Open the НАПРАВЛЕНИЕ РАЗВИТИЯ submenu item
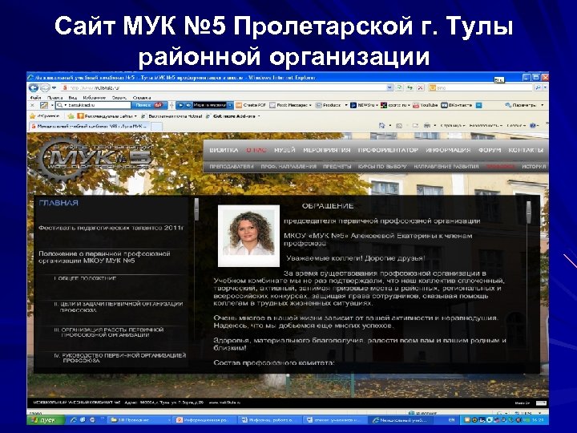The height and width of the screenshot is (433, 577). pyautogui.click(x=446, y=167)
